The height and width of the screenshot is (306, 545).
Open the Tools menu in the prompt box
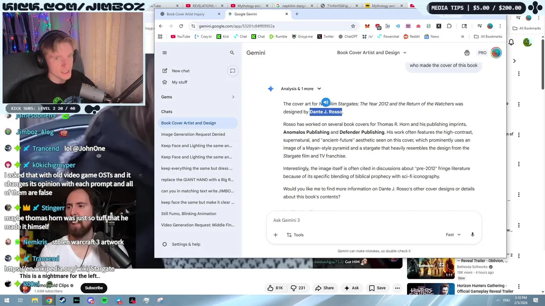(295, 235)
